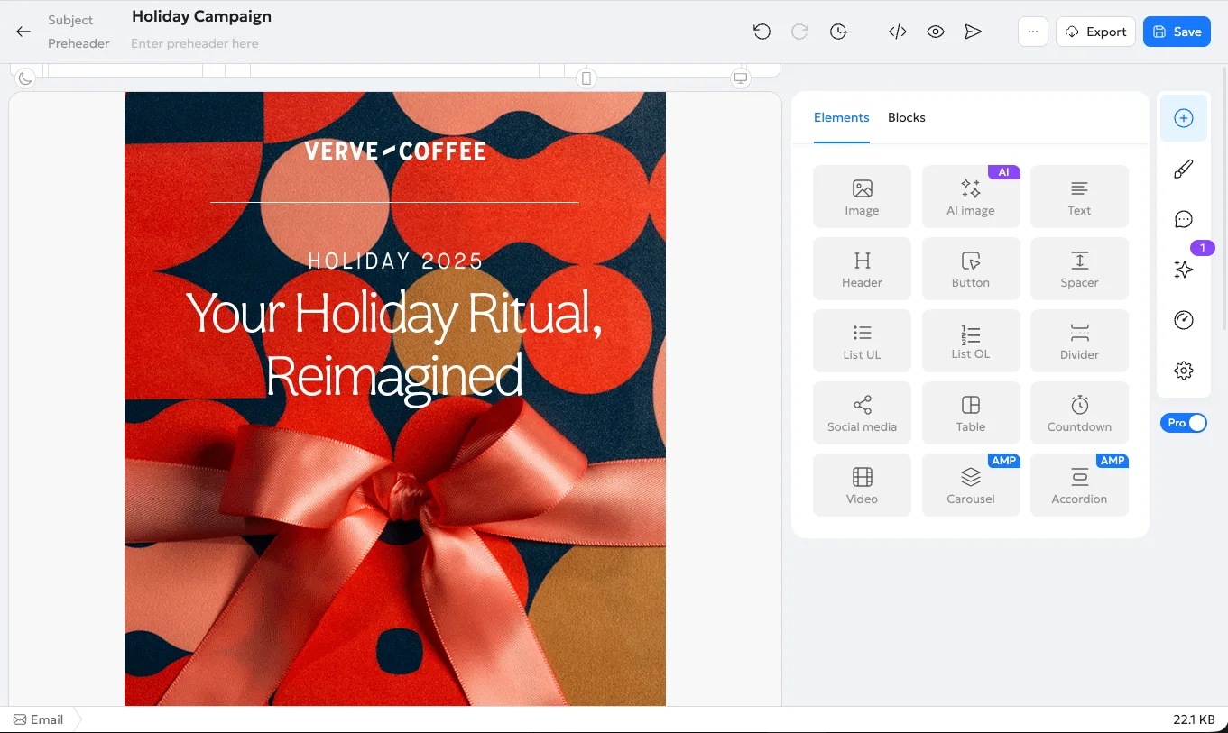1228x733 pixels.
Task: Open the Elements tab
Action: [x=842, y=117]
